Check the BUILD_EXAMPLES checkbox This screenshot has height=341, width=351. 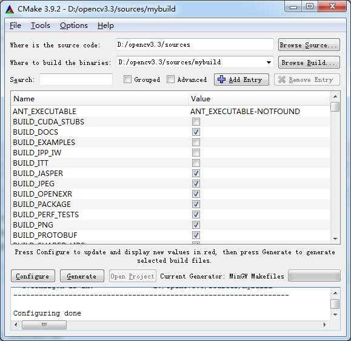coord(196,142)
